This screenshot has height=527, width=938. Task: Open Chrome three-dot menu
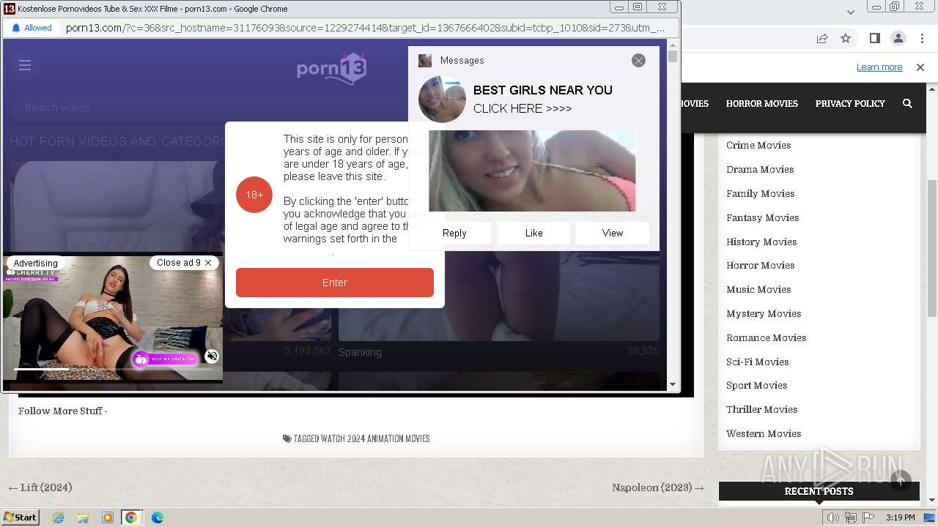click(x=921, y=38)
